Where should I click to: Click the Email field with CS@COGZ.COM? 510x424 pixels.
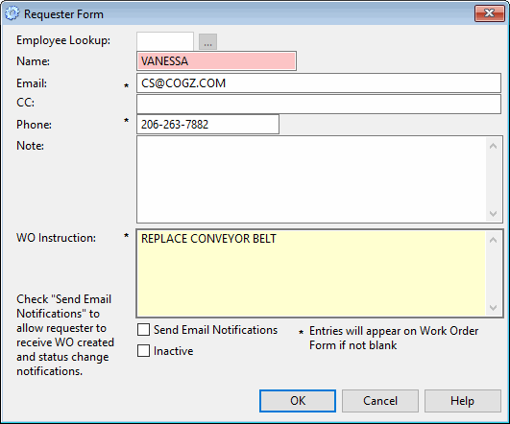319,83
